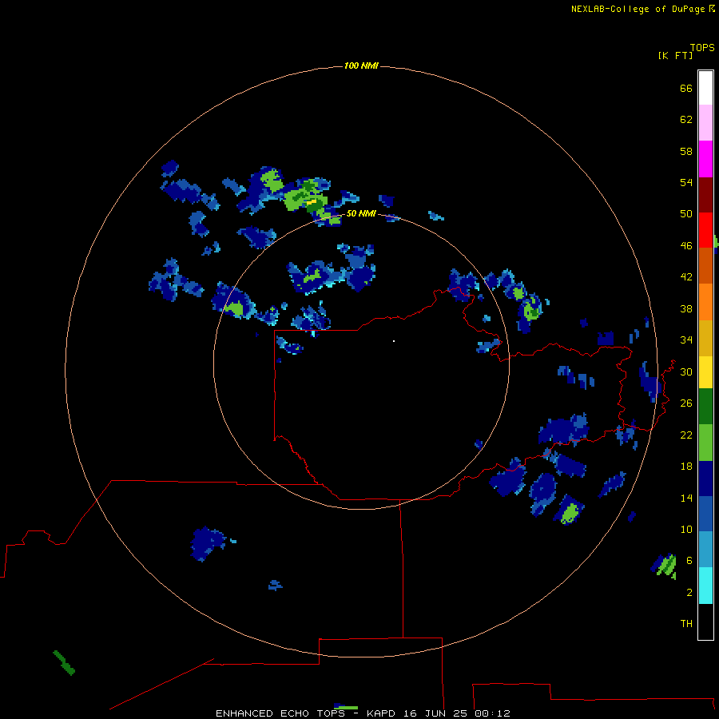This screenshot has width=719, height=719.
Task: Click the 54 legend value
Action: [686, 182]
